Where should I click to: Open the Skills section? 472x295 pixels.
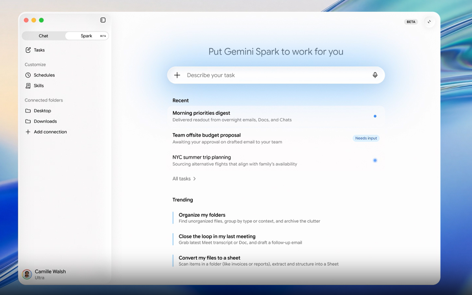(39, 86)
